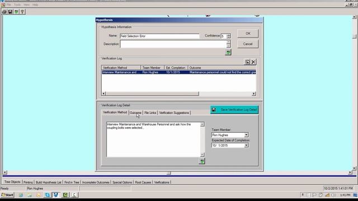358x201 pixels.
Task: Select the Interview Maintenance log row
Action: click(178, 72)
